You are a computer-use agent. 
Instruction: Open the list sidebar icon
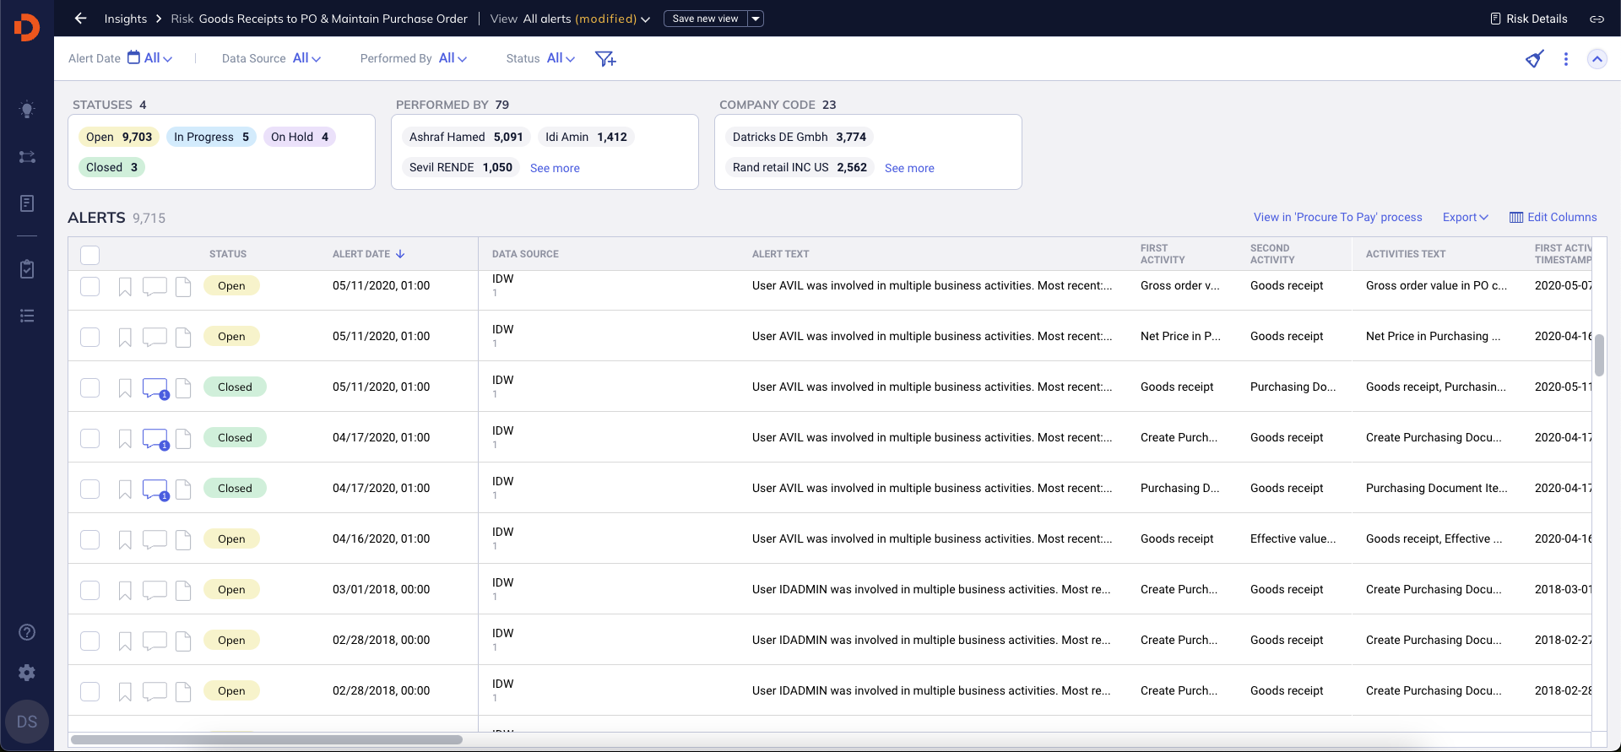coord(27,316)
